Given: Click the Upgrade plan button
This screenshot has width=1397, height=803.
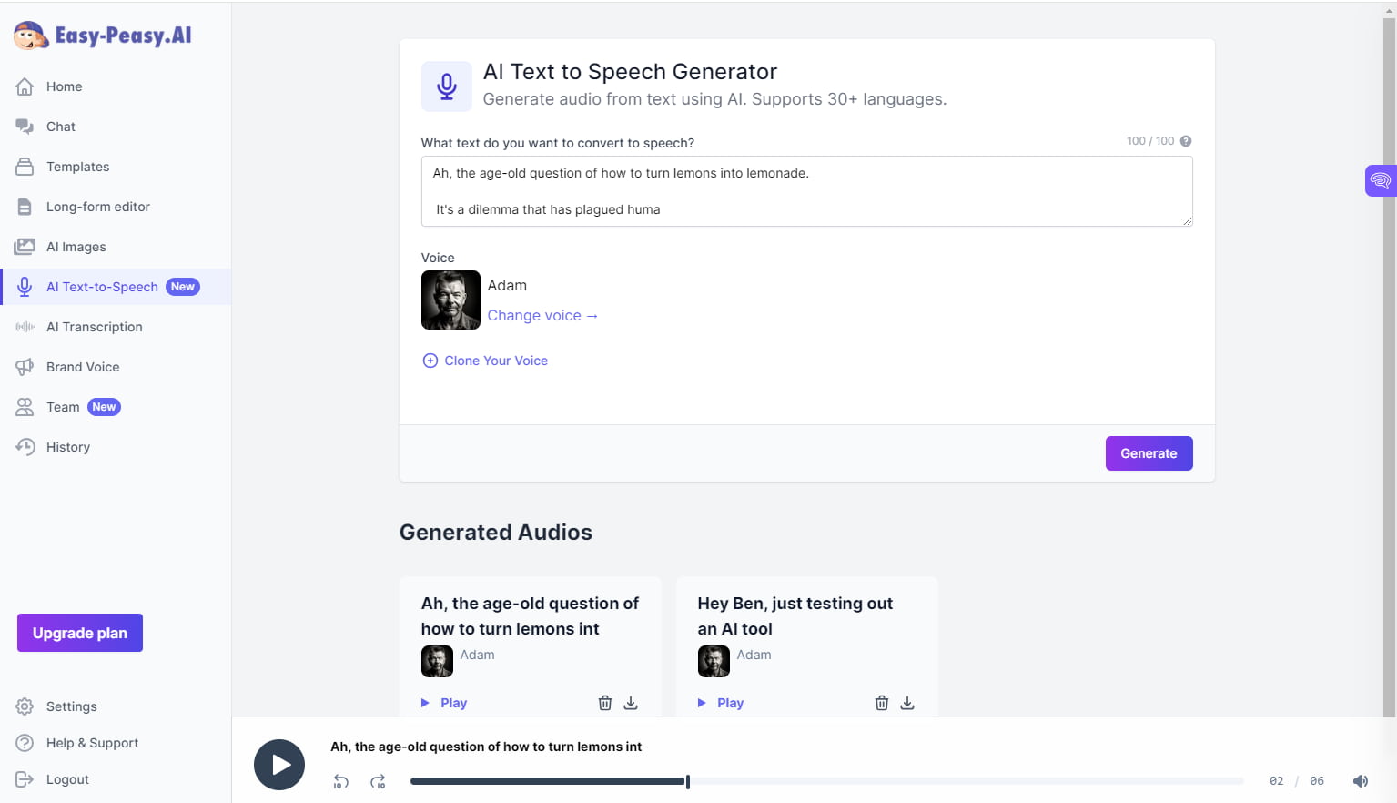Looking at the screenshot, I should click(80, 633).
